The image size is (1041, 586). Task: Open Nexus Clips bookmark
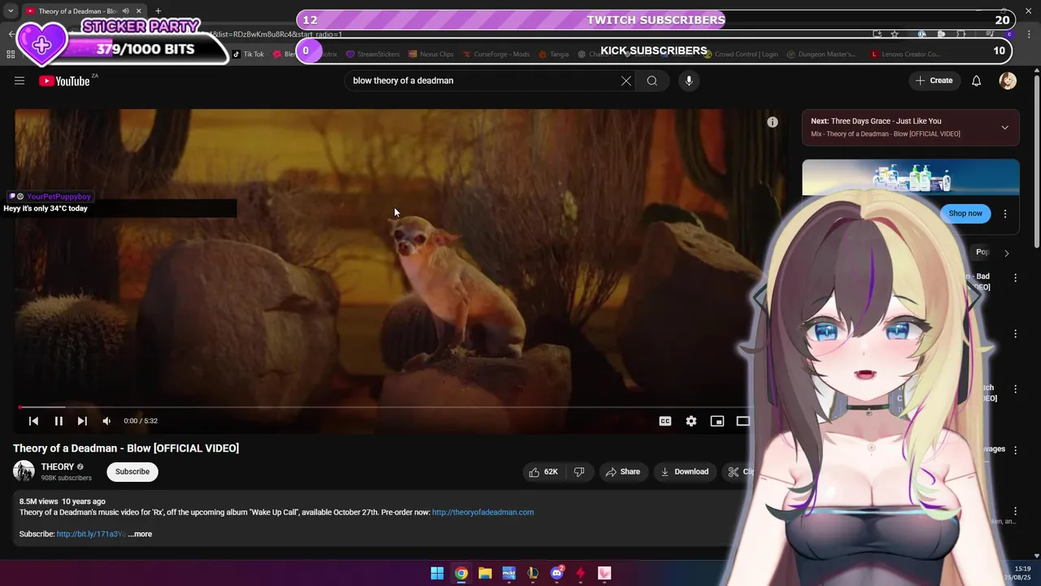(x=431, y=55)
